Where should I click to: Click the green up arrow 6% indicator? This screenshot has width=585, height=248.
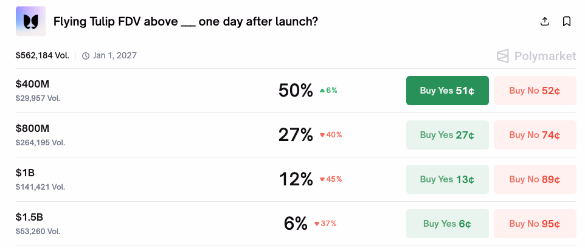coord(328,91)
